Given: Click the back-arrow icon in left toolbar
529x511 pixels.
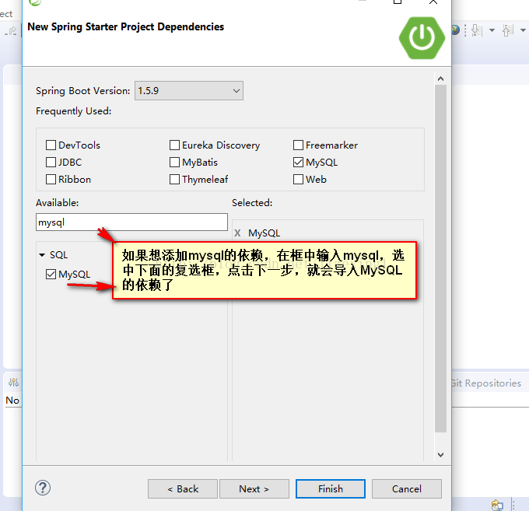Looking at the screenshot, I should coord(12,31).
